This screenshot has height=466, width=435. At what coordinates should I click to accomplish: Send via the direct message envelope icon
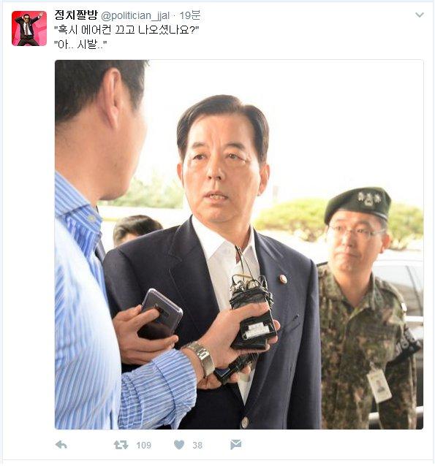pyautogui.click(x=236, y=445)
